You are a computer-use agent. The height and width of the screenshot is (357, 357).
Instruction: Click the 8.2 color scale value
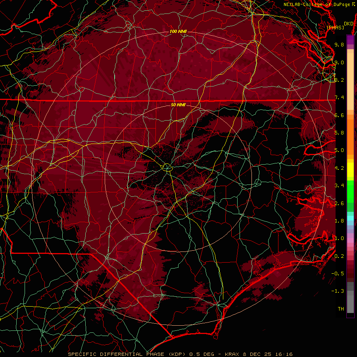[x=339, y=80]
